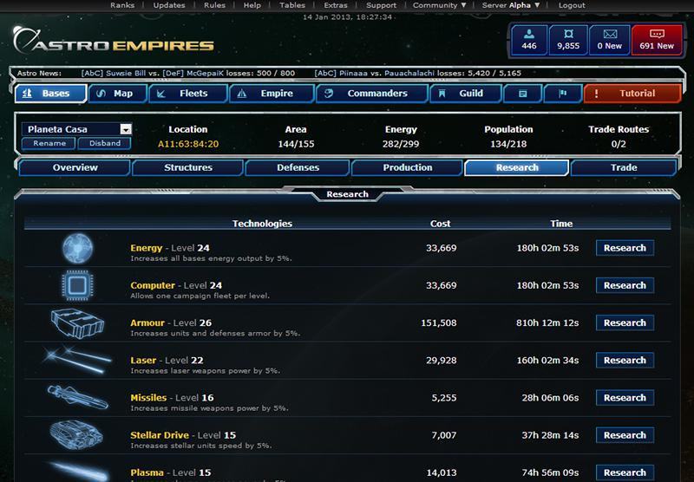Image resolution: width=694 pixels, height=482 pixels.
Task: Open the account icon showing 446
Action: [x=529, y=40]
